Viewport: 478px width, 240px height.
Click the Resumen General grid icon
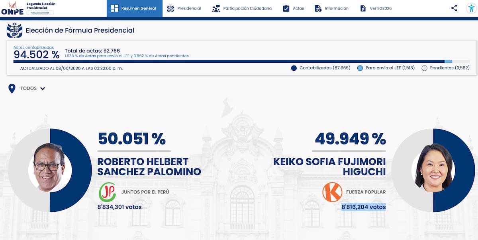[115, 8]
